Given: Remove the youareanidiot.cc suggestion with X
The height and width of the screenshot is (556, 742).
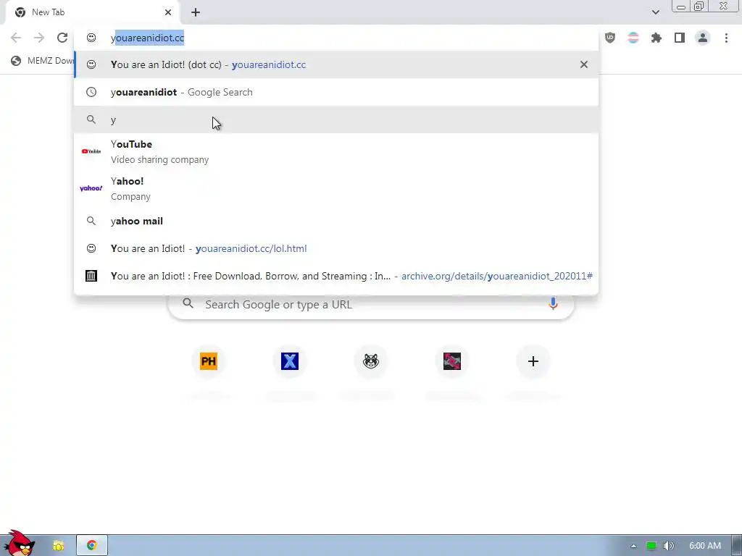Looking at the screenshot, I should click(x=584, y=64).
